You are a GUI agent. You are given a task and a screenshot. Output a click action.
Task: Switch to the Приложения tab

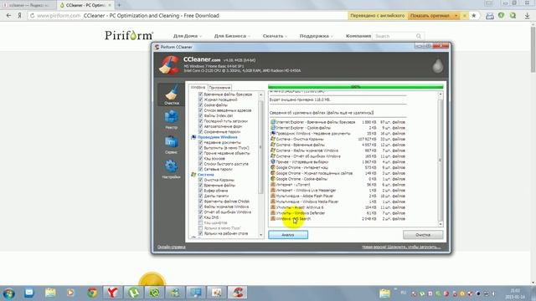coord(219,88)
